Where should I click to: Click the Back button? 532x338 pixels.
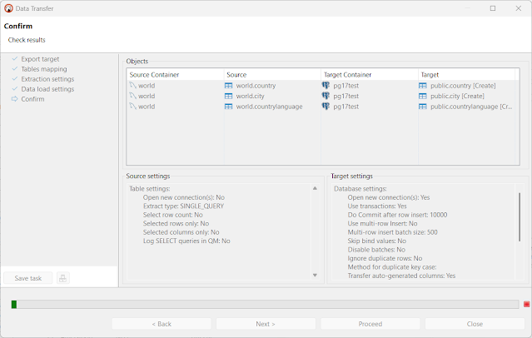click(162, 324)
